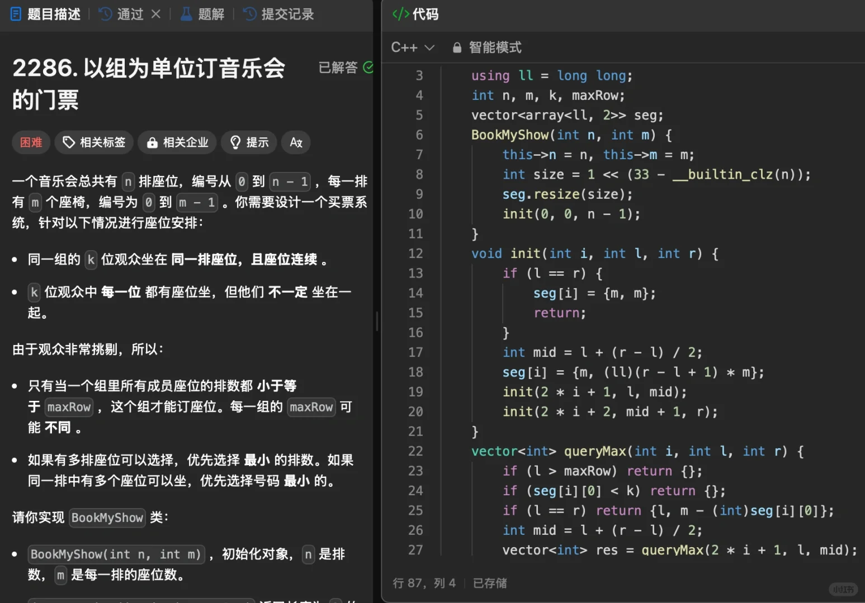Click the 行 87, 列 4 cursor position indicator
The height and width of the screenshot is (603, 865).
pyautogui.click(x=424, y=583)
